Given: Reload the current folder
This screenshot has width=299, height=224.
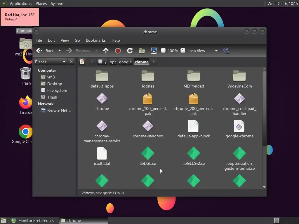Looking at the screenshot, I should (x=130, y=51).
